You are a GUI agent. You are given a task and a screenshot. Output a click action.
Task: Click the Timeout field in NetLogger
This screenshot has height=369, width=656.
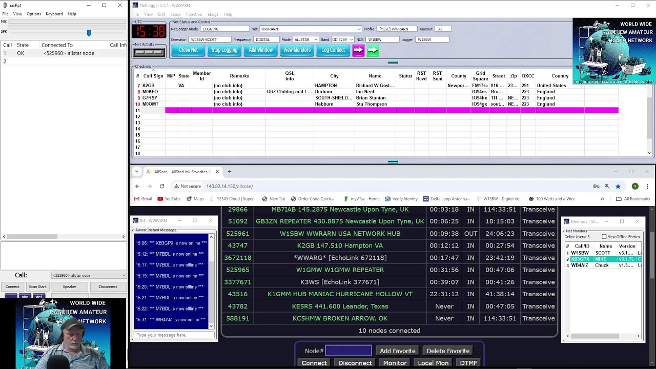coord(443,29)
